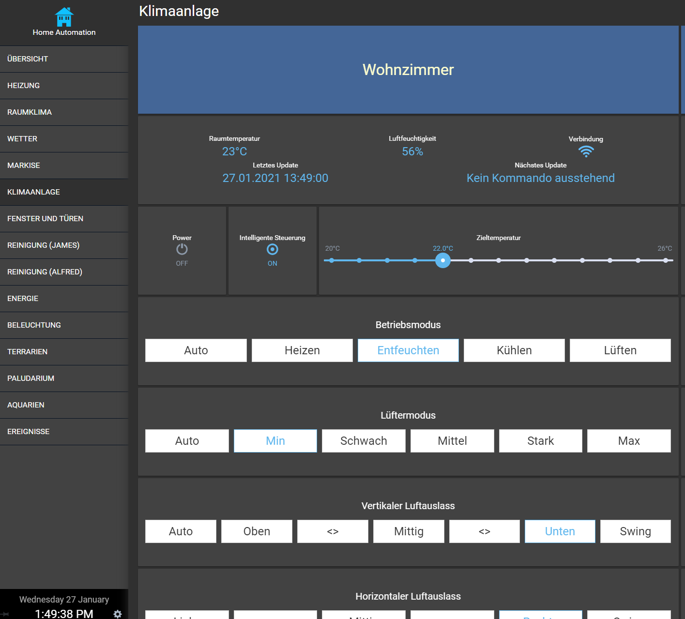This screenshot has height=619, width=685.
Task: Set fan mode to Stark
Action: point(541,441)
